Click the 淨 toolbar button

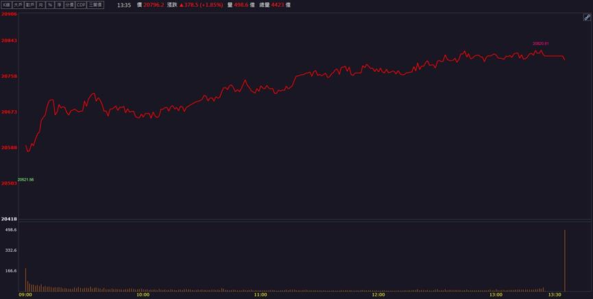point(59,5)
